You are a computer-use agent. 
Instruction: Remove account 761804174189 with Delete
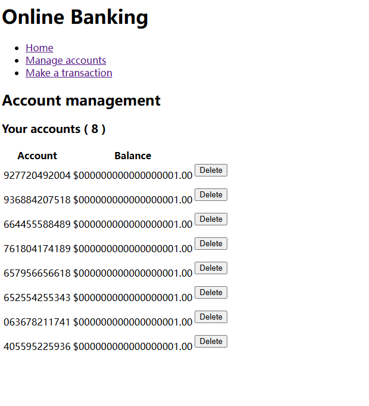pyautogui.click(x=211, y=244)
